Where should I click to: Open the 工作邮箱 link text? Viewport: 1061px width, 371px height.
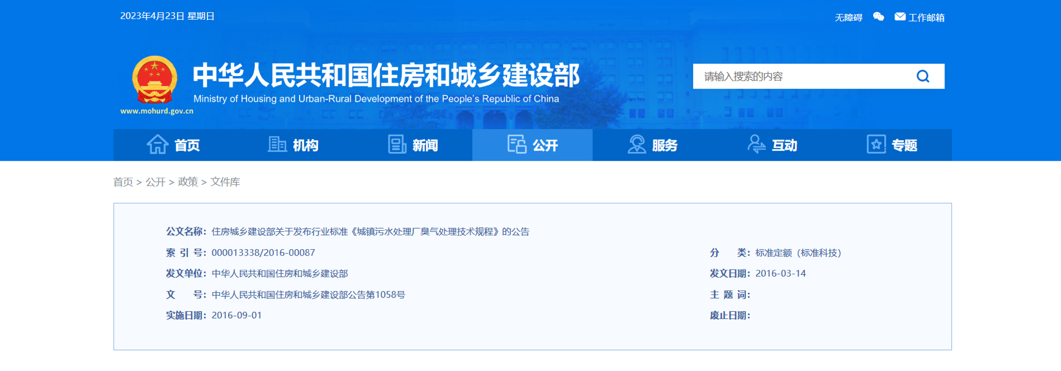(x=926, y=18)
